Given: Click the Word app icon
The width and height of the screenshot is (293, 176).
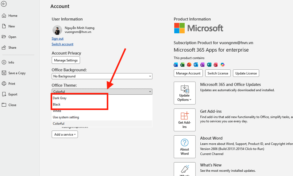Looking at the screenshot, I should click(x=176, y=64).
